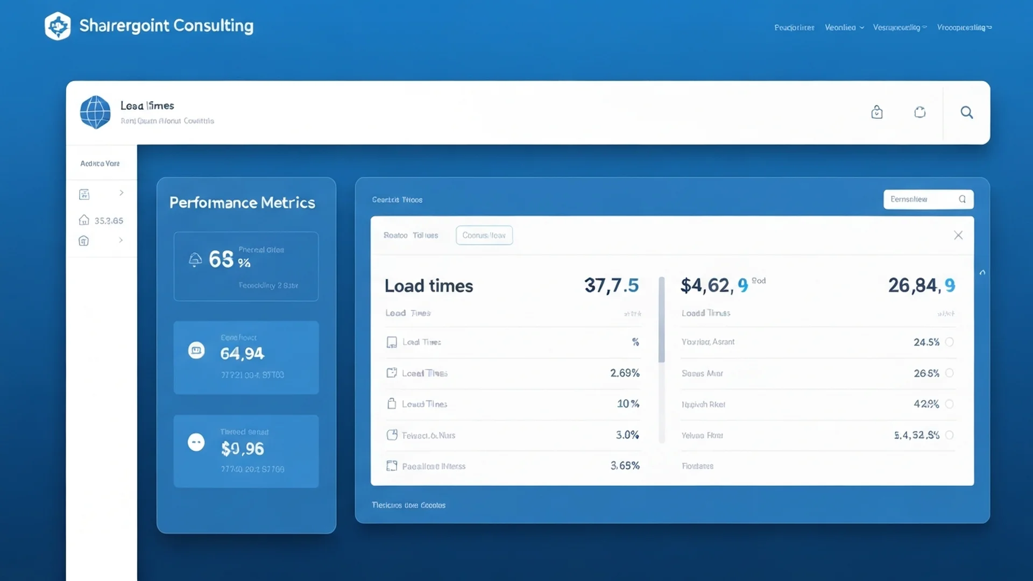Open the search magnifier in the header panel
The image size is (1033, 581).
coord(967,112)
